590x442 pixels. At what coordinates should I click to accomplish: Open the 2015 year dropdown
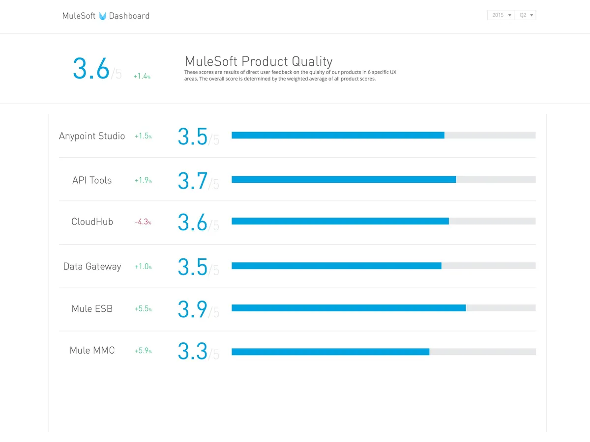[x=501, y=15]
